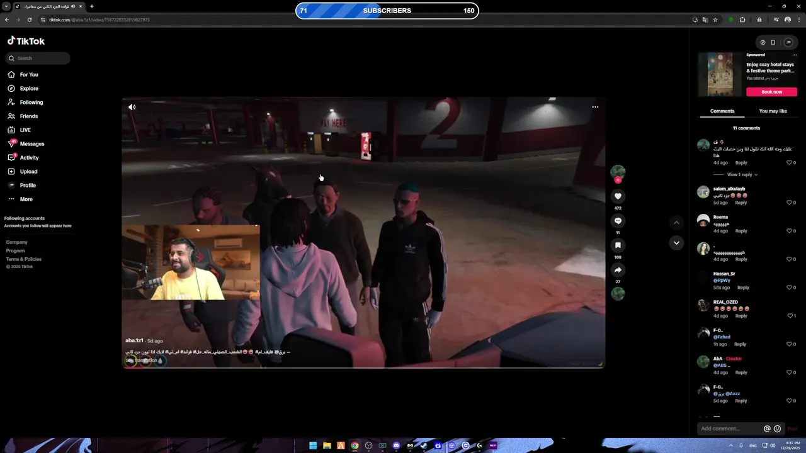Open aba.1z1 creator name on video
This screenshot has width=806, height=453.
[x=134, y=341]
